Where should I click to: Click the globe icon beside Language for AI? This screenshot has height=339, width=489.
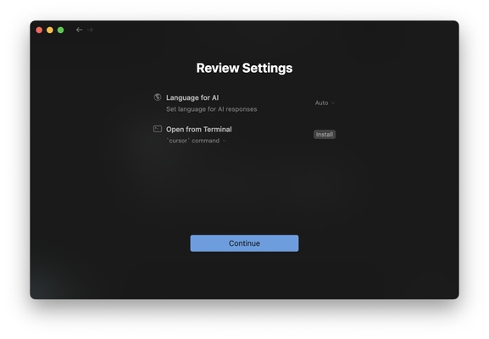point(158,97)
